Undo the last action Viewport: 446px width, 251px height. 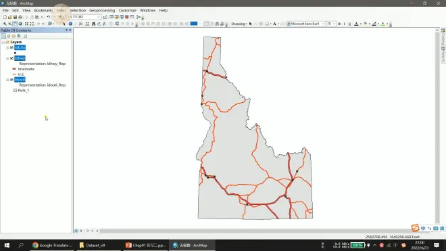49,17
